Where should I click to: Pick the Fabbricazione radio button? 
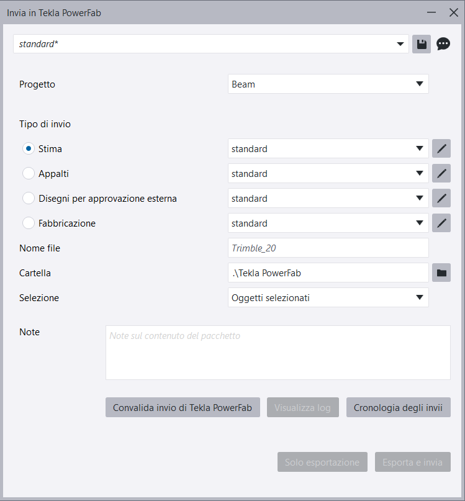(x=29, y=223)
